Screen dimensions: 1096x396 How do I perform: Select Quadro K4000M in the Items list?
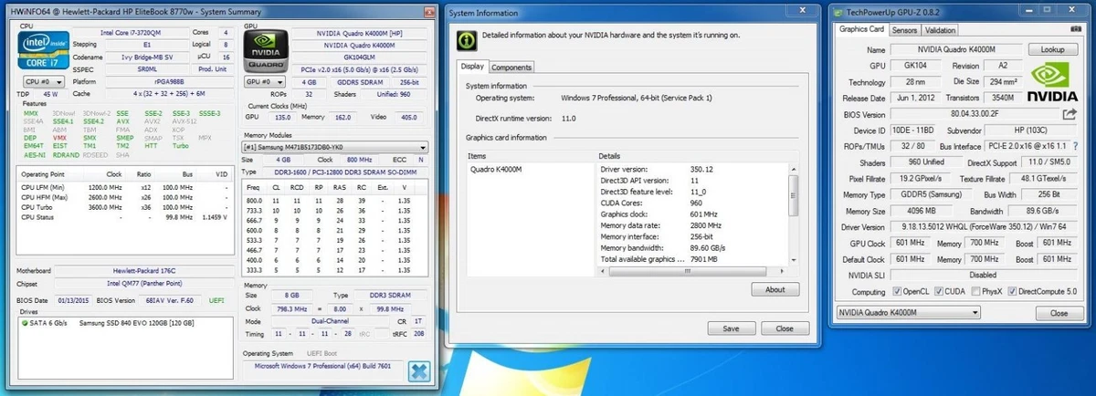498,169
